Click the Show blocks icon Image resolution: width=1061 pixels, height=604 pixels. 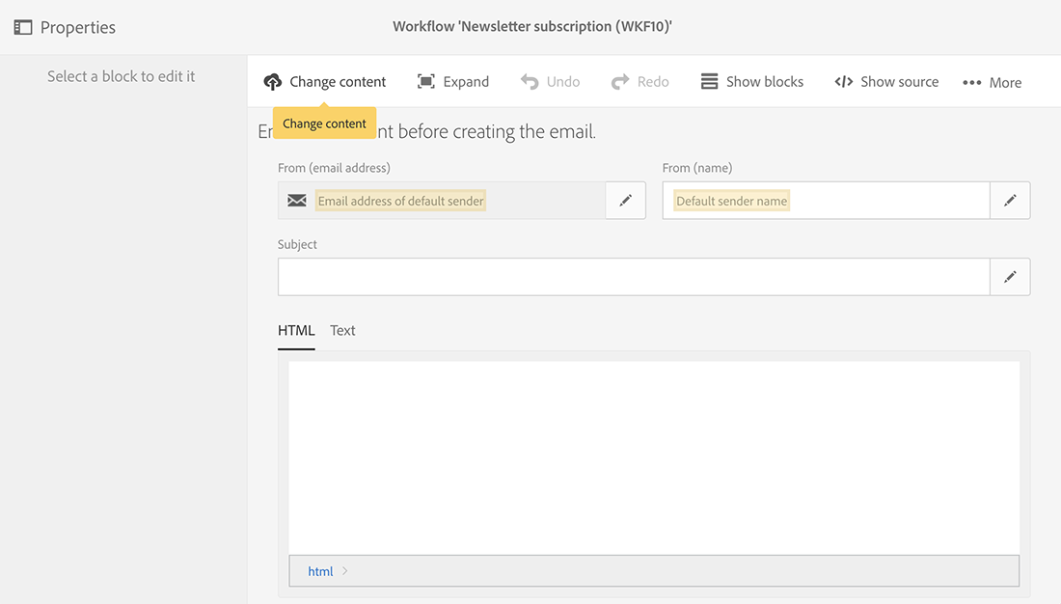[x=709, y=82]
